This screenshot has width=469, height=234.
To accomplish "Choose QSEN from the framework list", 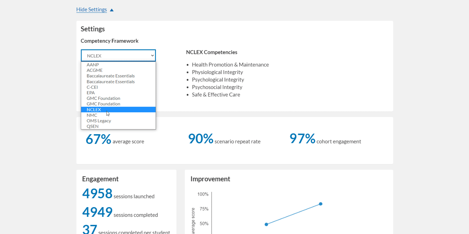I will (118, 126).
